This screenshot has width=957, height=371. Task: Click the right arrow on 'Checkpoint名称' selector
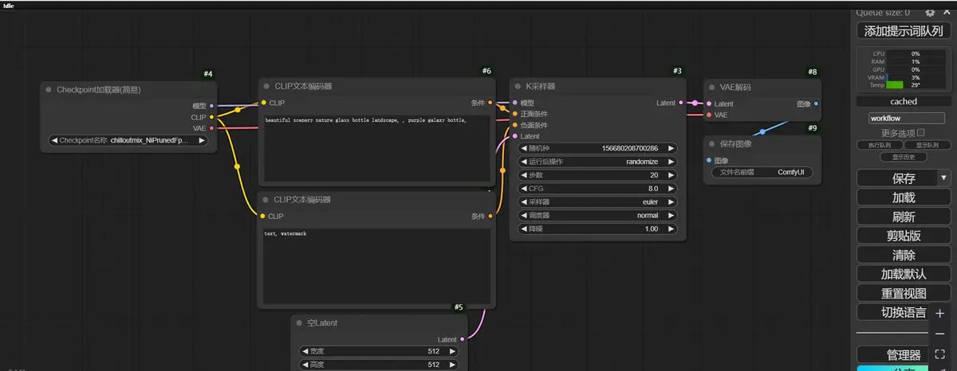tap(202, 140)
